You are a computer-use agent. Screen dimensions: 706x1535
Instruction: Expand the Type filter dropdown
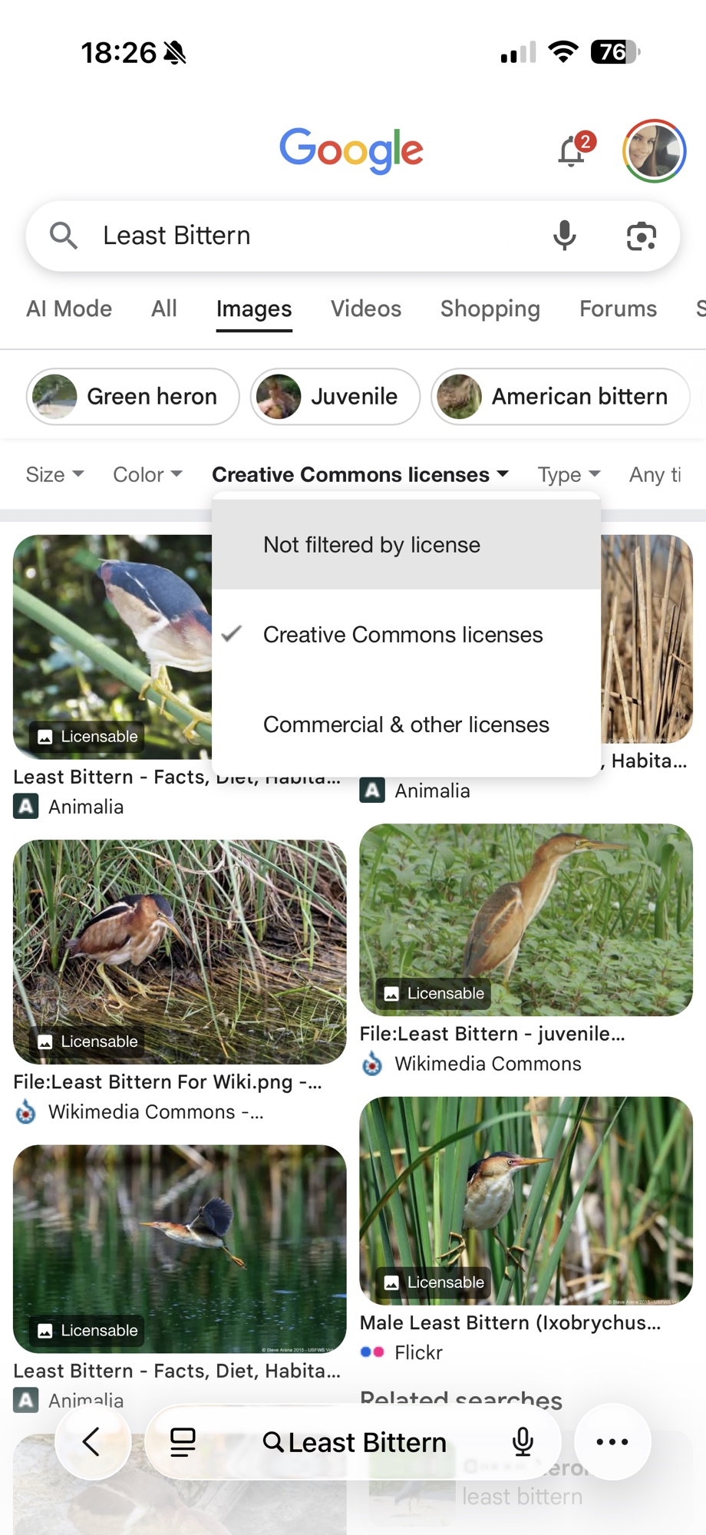569,475
